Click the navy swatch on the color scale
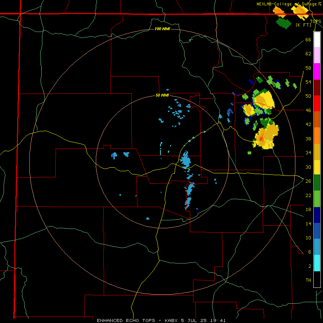This screenshot has width=323, height=323. [x=317, y=215]
